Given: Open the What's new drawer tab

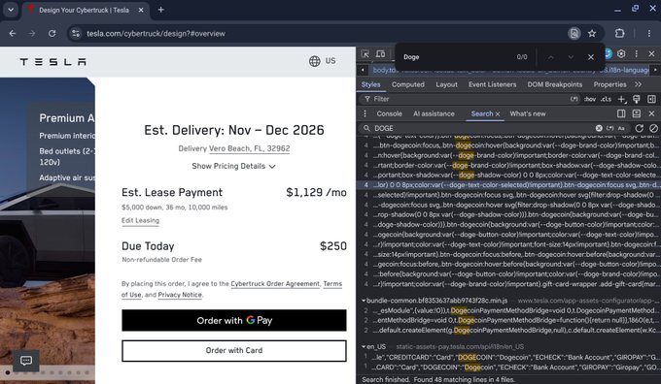Looking at the screenshot, I should [x=528, y=113].
